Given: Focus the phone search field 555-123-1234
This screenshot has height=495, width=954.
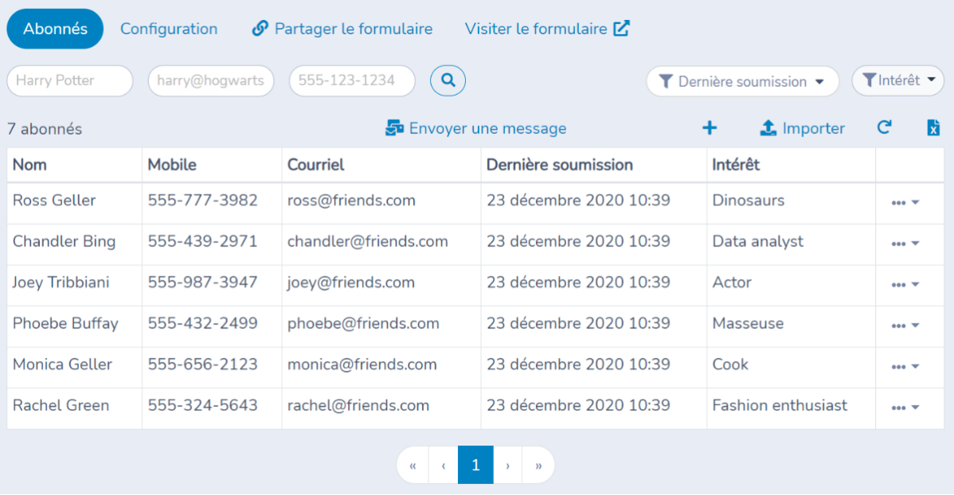Looking at the screenshot, I should click(x=352, y=81).
